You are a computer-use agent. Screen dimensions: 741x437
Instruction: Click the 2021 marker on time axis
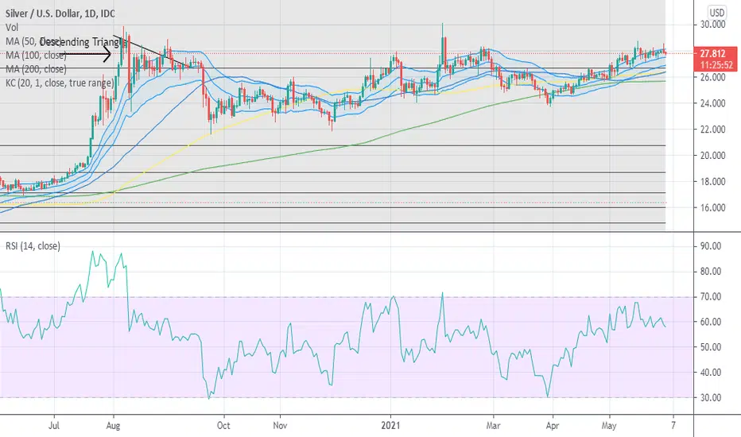tap(391, 425)
